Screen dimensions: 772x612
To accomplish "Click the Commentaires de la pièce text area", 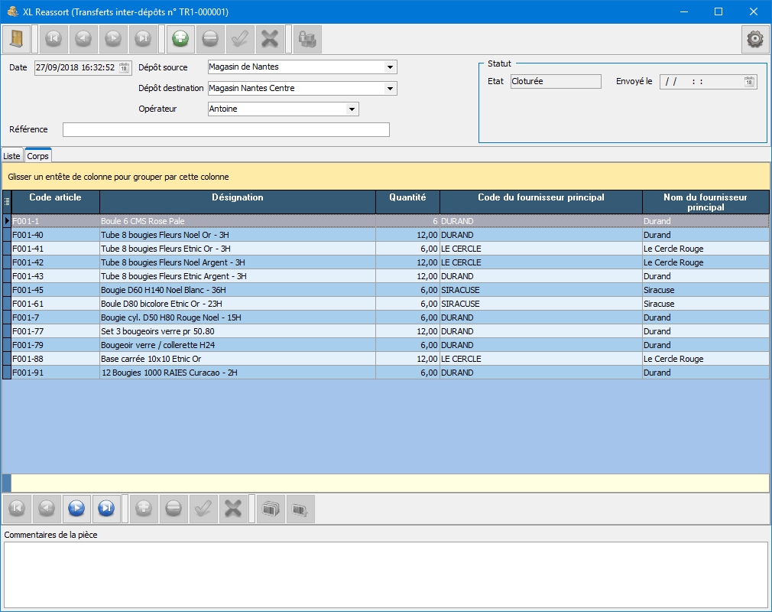I will [385, 574].
